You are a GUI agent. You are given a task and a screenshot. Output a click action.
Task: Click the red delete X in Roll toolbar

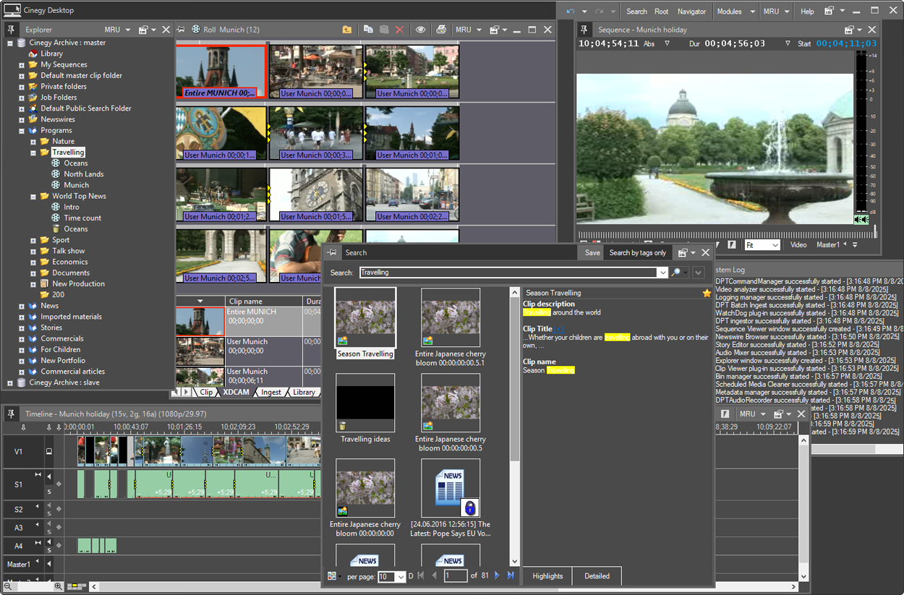[399, 30]
